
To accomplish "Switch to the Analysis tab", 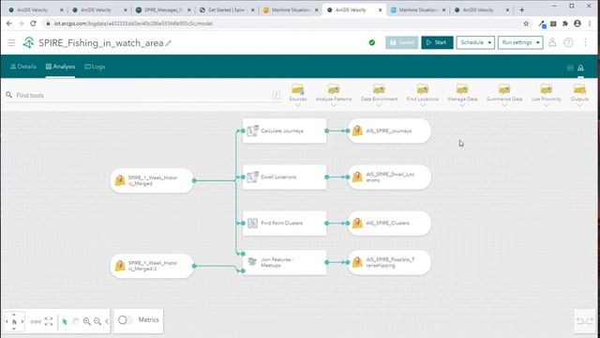I will pyautogui.click(x=60, y=67).
